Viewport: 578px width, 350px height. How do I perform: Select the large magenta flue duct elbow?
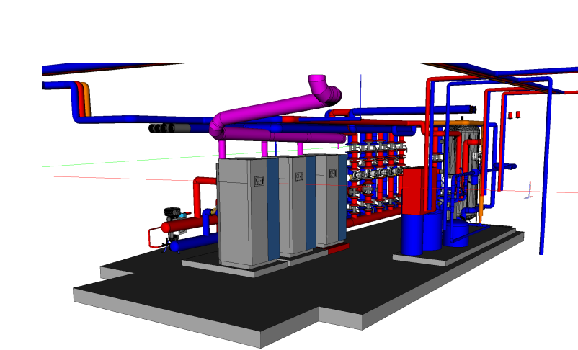[323, 90]
